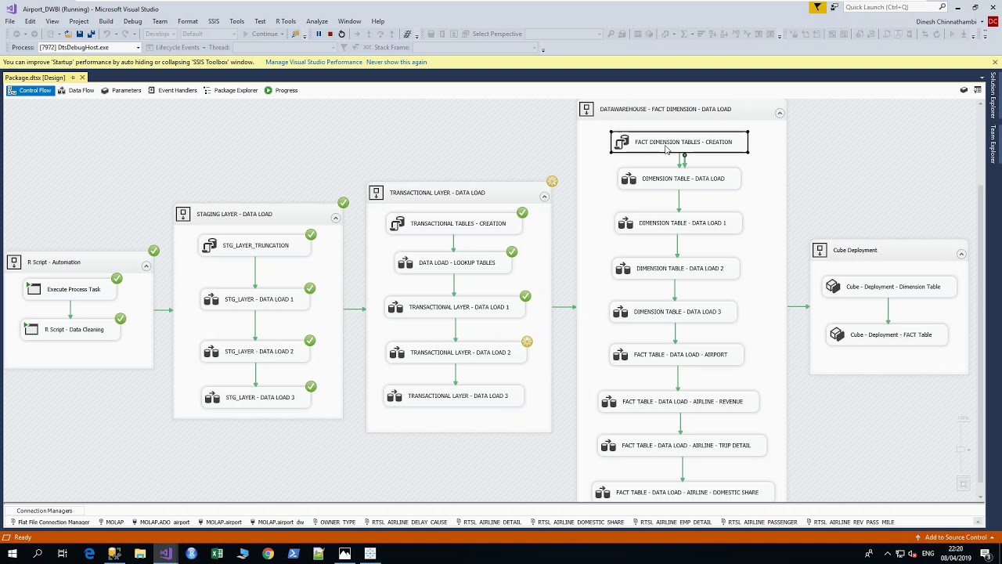This screenshot has height=564, width=1002.
Task: Collapse TRANSACTIONAL LAYER - DATA LOAD container
Action: [x=544, y=197]
